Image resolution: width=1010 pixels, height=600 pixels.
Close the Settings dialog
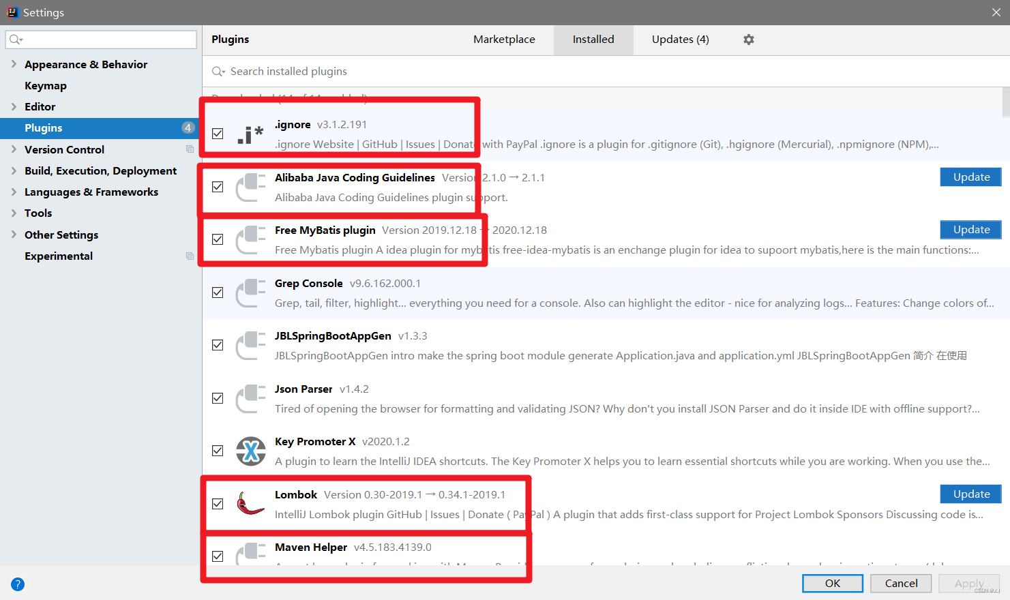click(996, 12)
